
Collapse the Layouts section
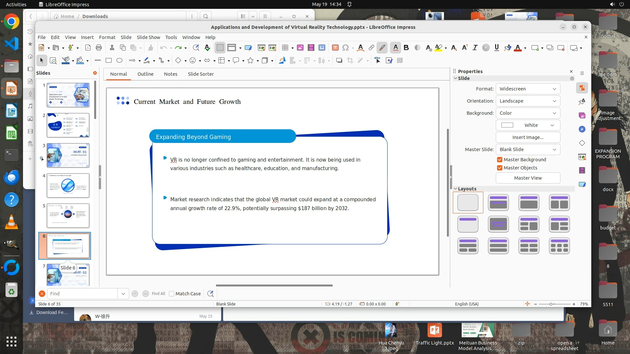[455, 189]
